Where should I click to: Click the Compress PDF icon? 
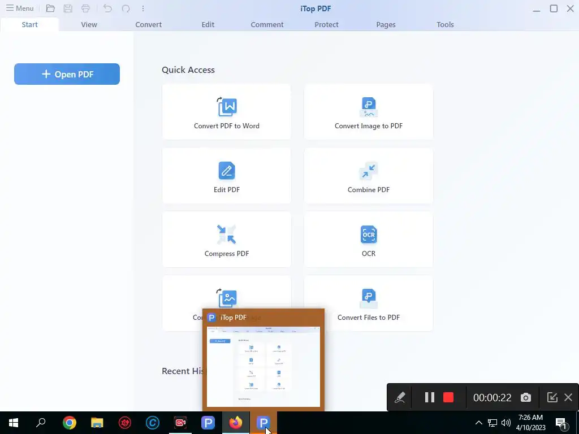(227, 235)
